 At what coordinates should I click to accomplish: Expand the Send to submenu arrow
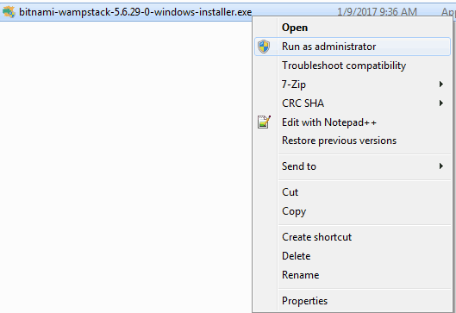pyautogui.click(x=441, y=166)
